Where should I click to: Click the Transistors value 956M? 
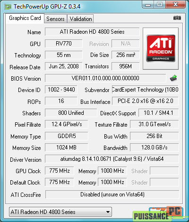(x=126, y=66)
